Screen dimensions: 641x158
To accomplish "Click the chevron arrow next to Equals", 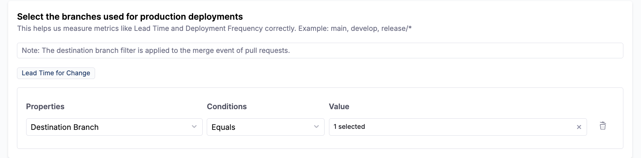I will pos(316,127).
